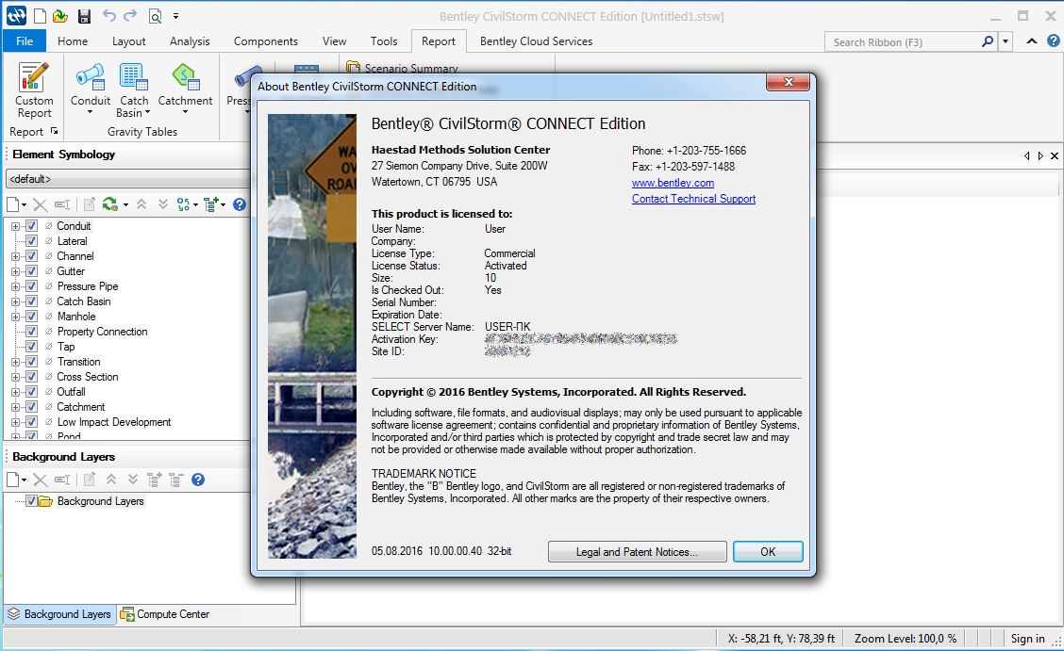The height and width of the screenshot is (651, 1064).
Task: Click the Expand All tree icon in Background Layers
Action: [x=155, y=480]
